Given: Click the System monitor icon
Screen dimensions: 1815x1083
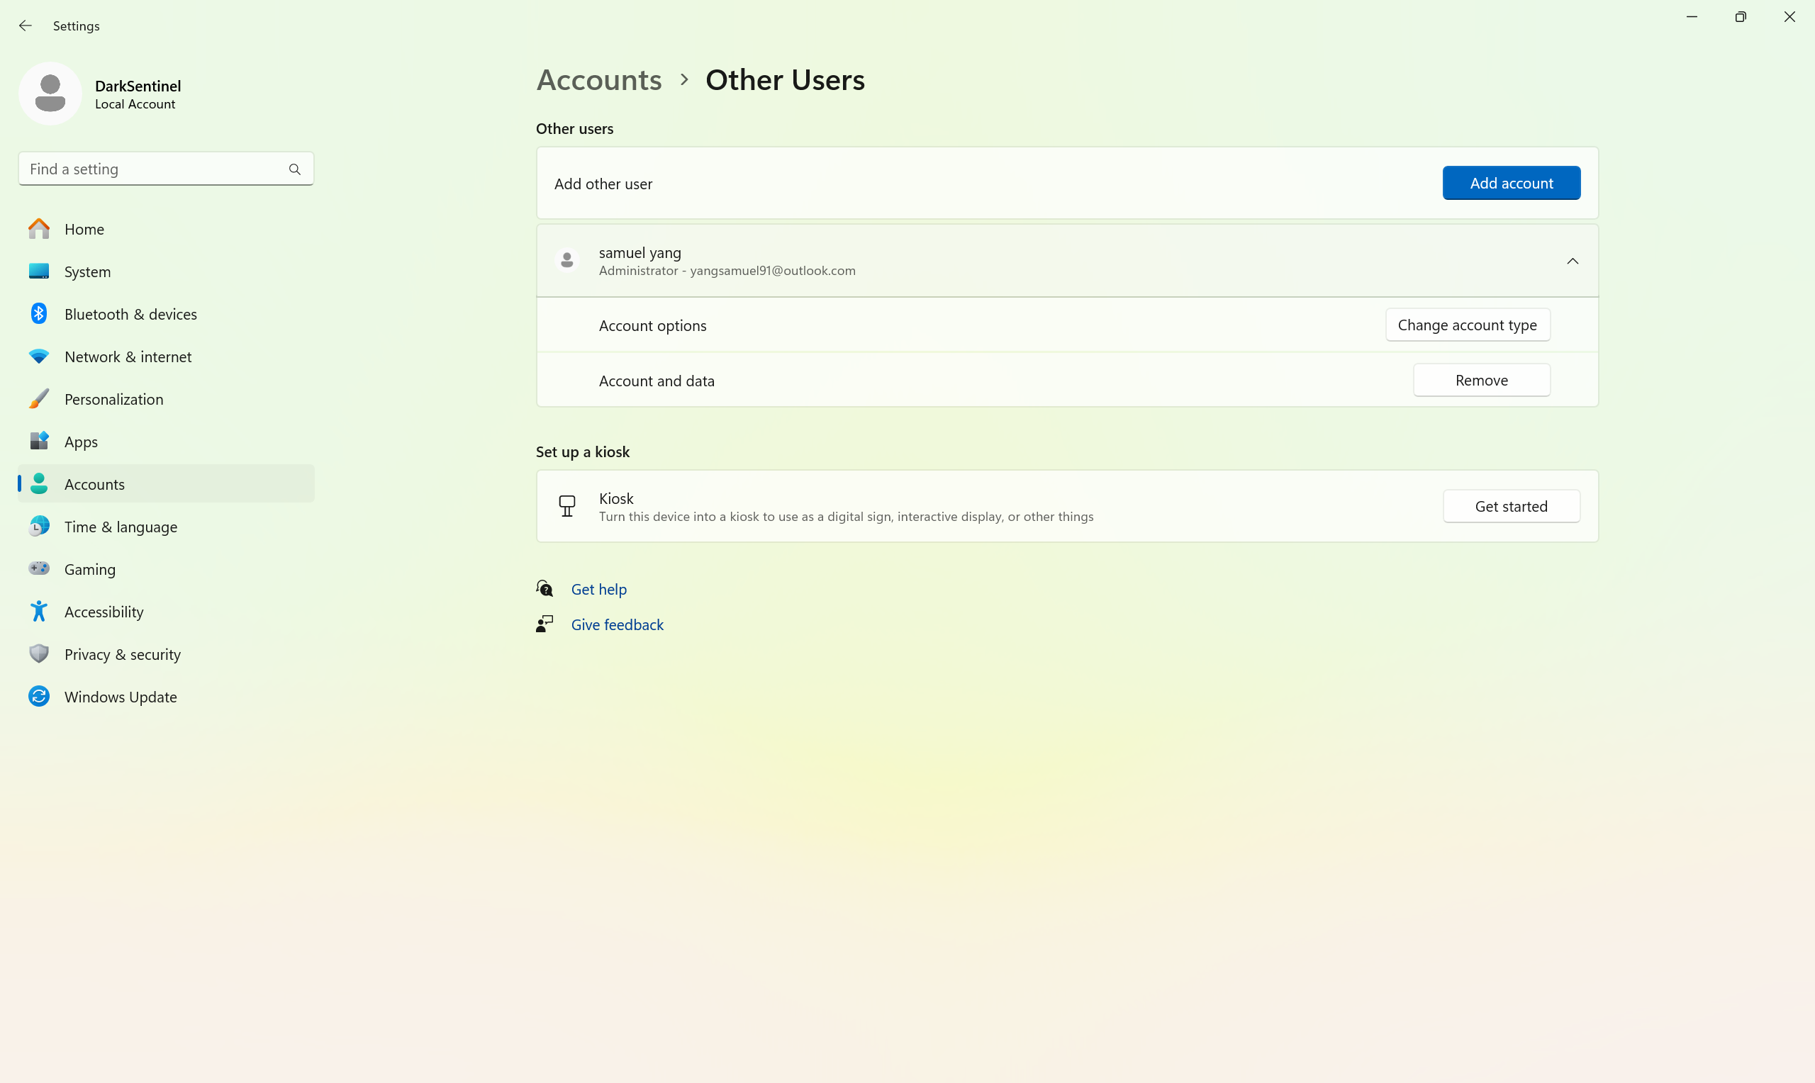Looking at the screenshot, I should pyautogui.click(x=39, y=271).
